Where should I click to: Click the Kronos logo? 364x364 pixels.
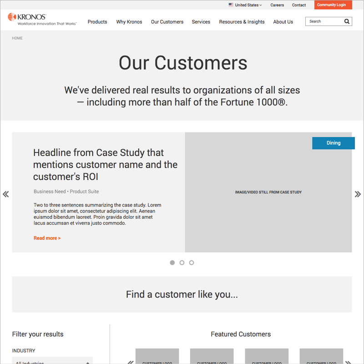click(x=42, y=19)
